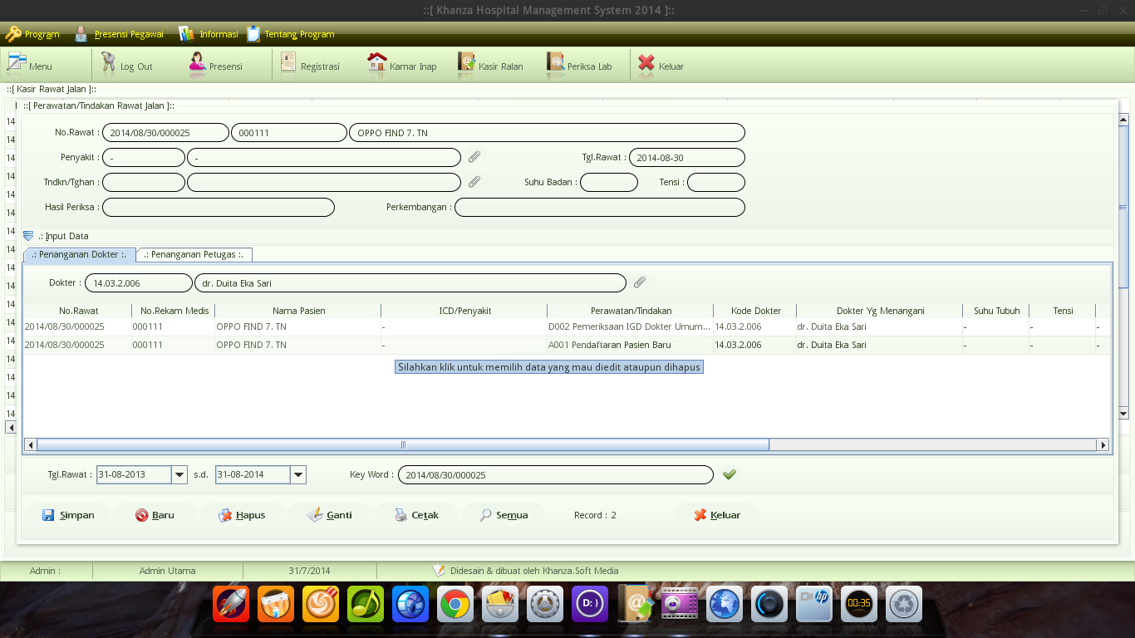Open the Kamar Inap toolbar icon
1135x638 pixels.
tap(403, 65)
